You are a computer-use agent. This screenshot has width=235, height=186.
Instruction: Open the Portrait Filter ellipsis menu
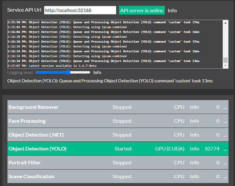click(225, 163)
